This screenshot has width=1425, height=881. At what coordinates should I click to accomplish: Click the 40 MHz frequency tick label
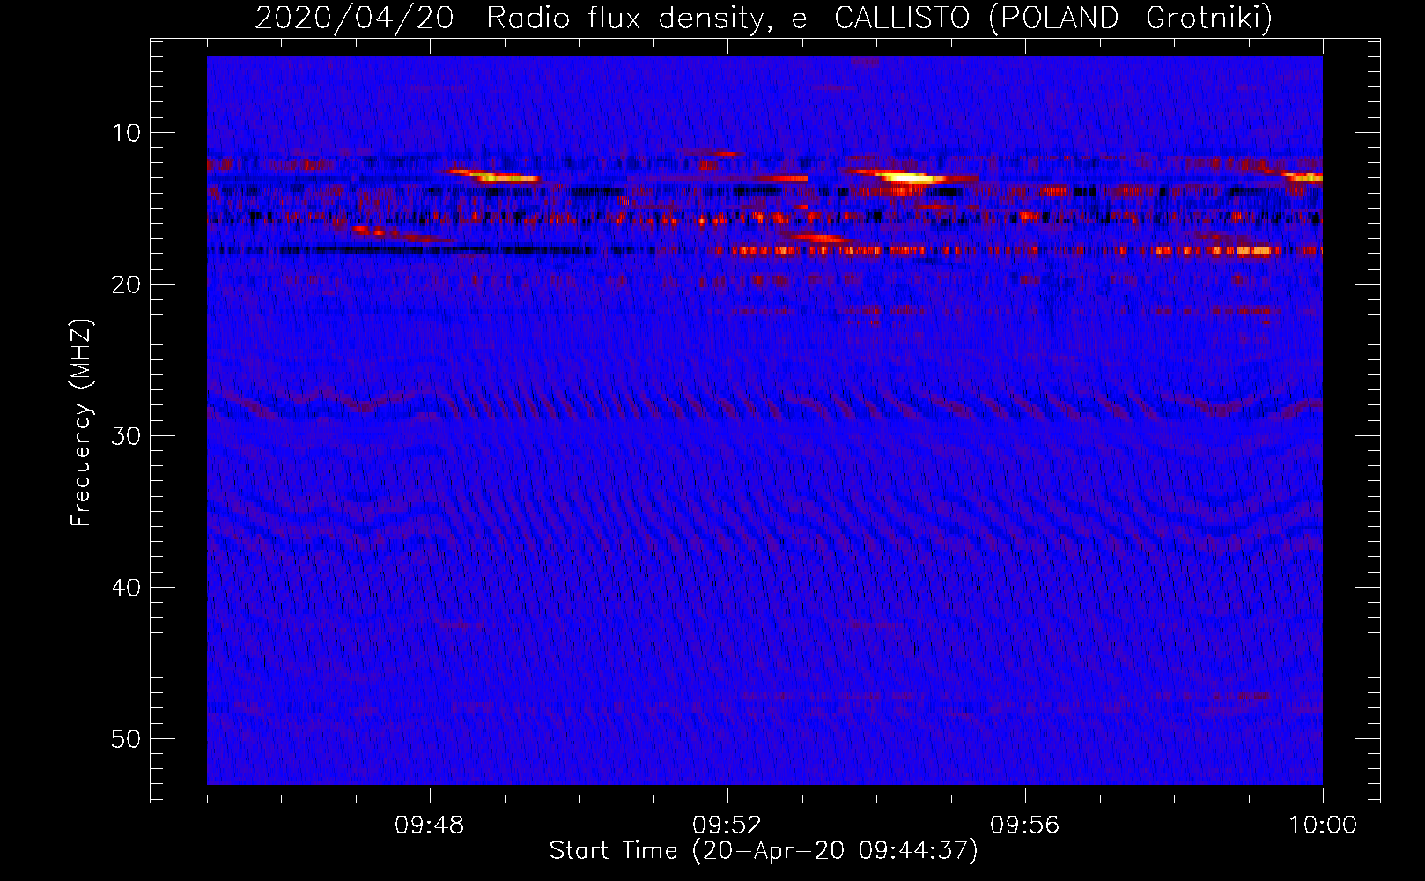coord(126,588)
